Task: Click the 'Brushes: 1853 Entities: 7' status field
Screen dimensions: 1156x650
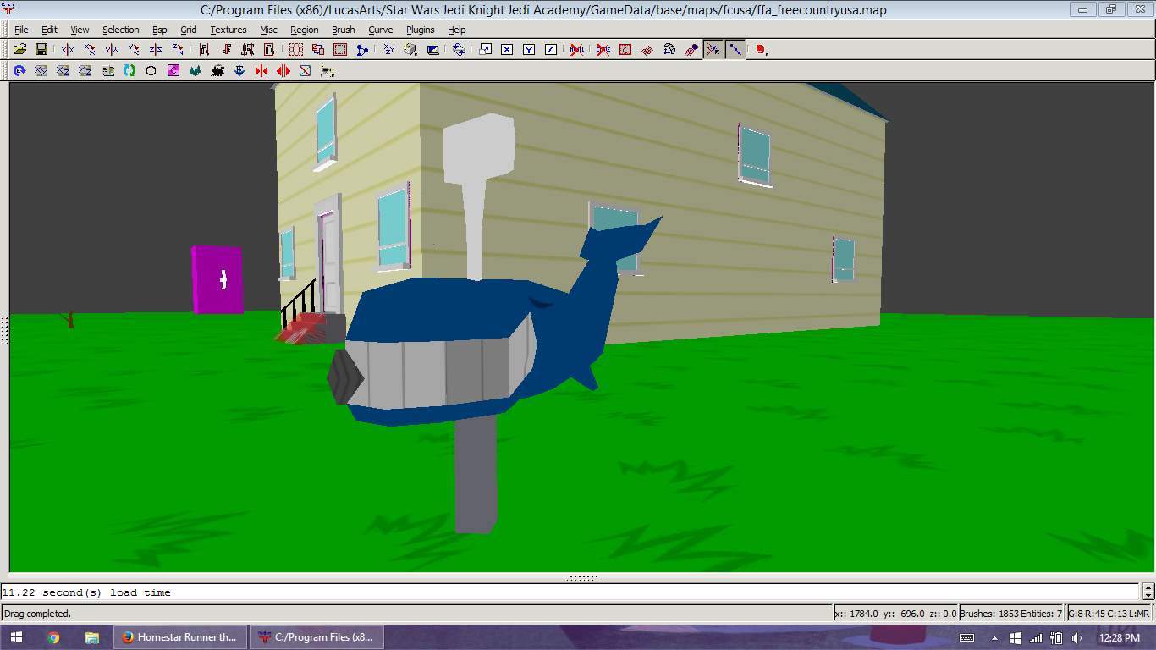Action: [x=1011, y=614]
